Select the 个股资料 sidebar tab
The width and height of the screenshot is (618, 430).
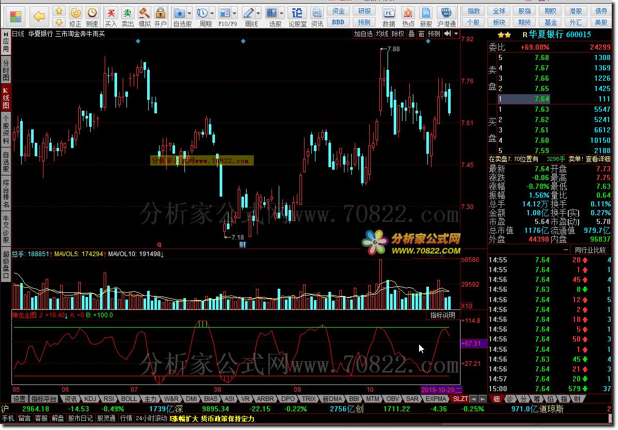6,129
